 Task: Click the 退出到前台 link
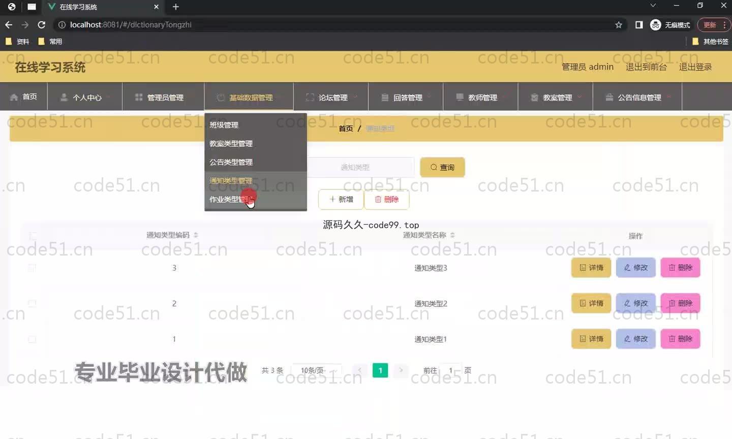click(x=646, y=67)
